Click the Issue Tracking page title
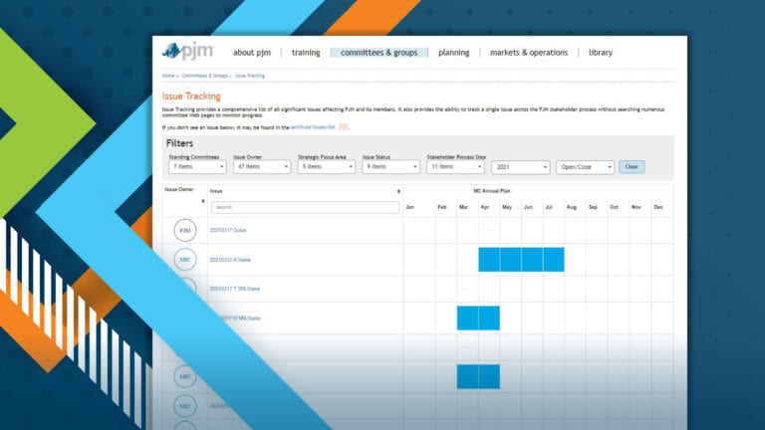765x430 pixels. (x=191, y=96)
